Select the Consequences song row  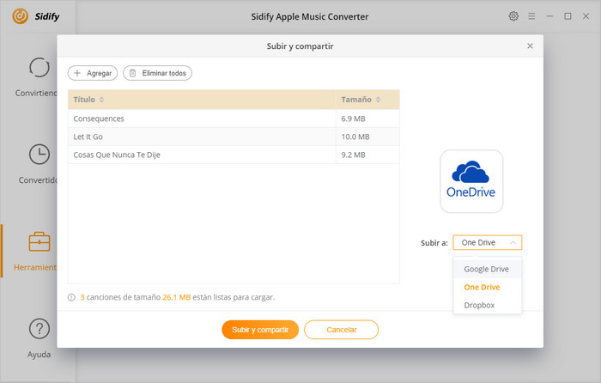(x=234, y=119)
